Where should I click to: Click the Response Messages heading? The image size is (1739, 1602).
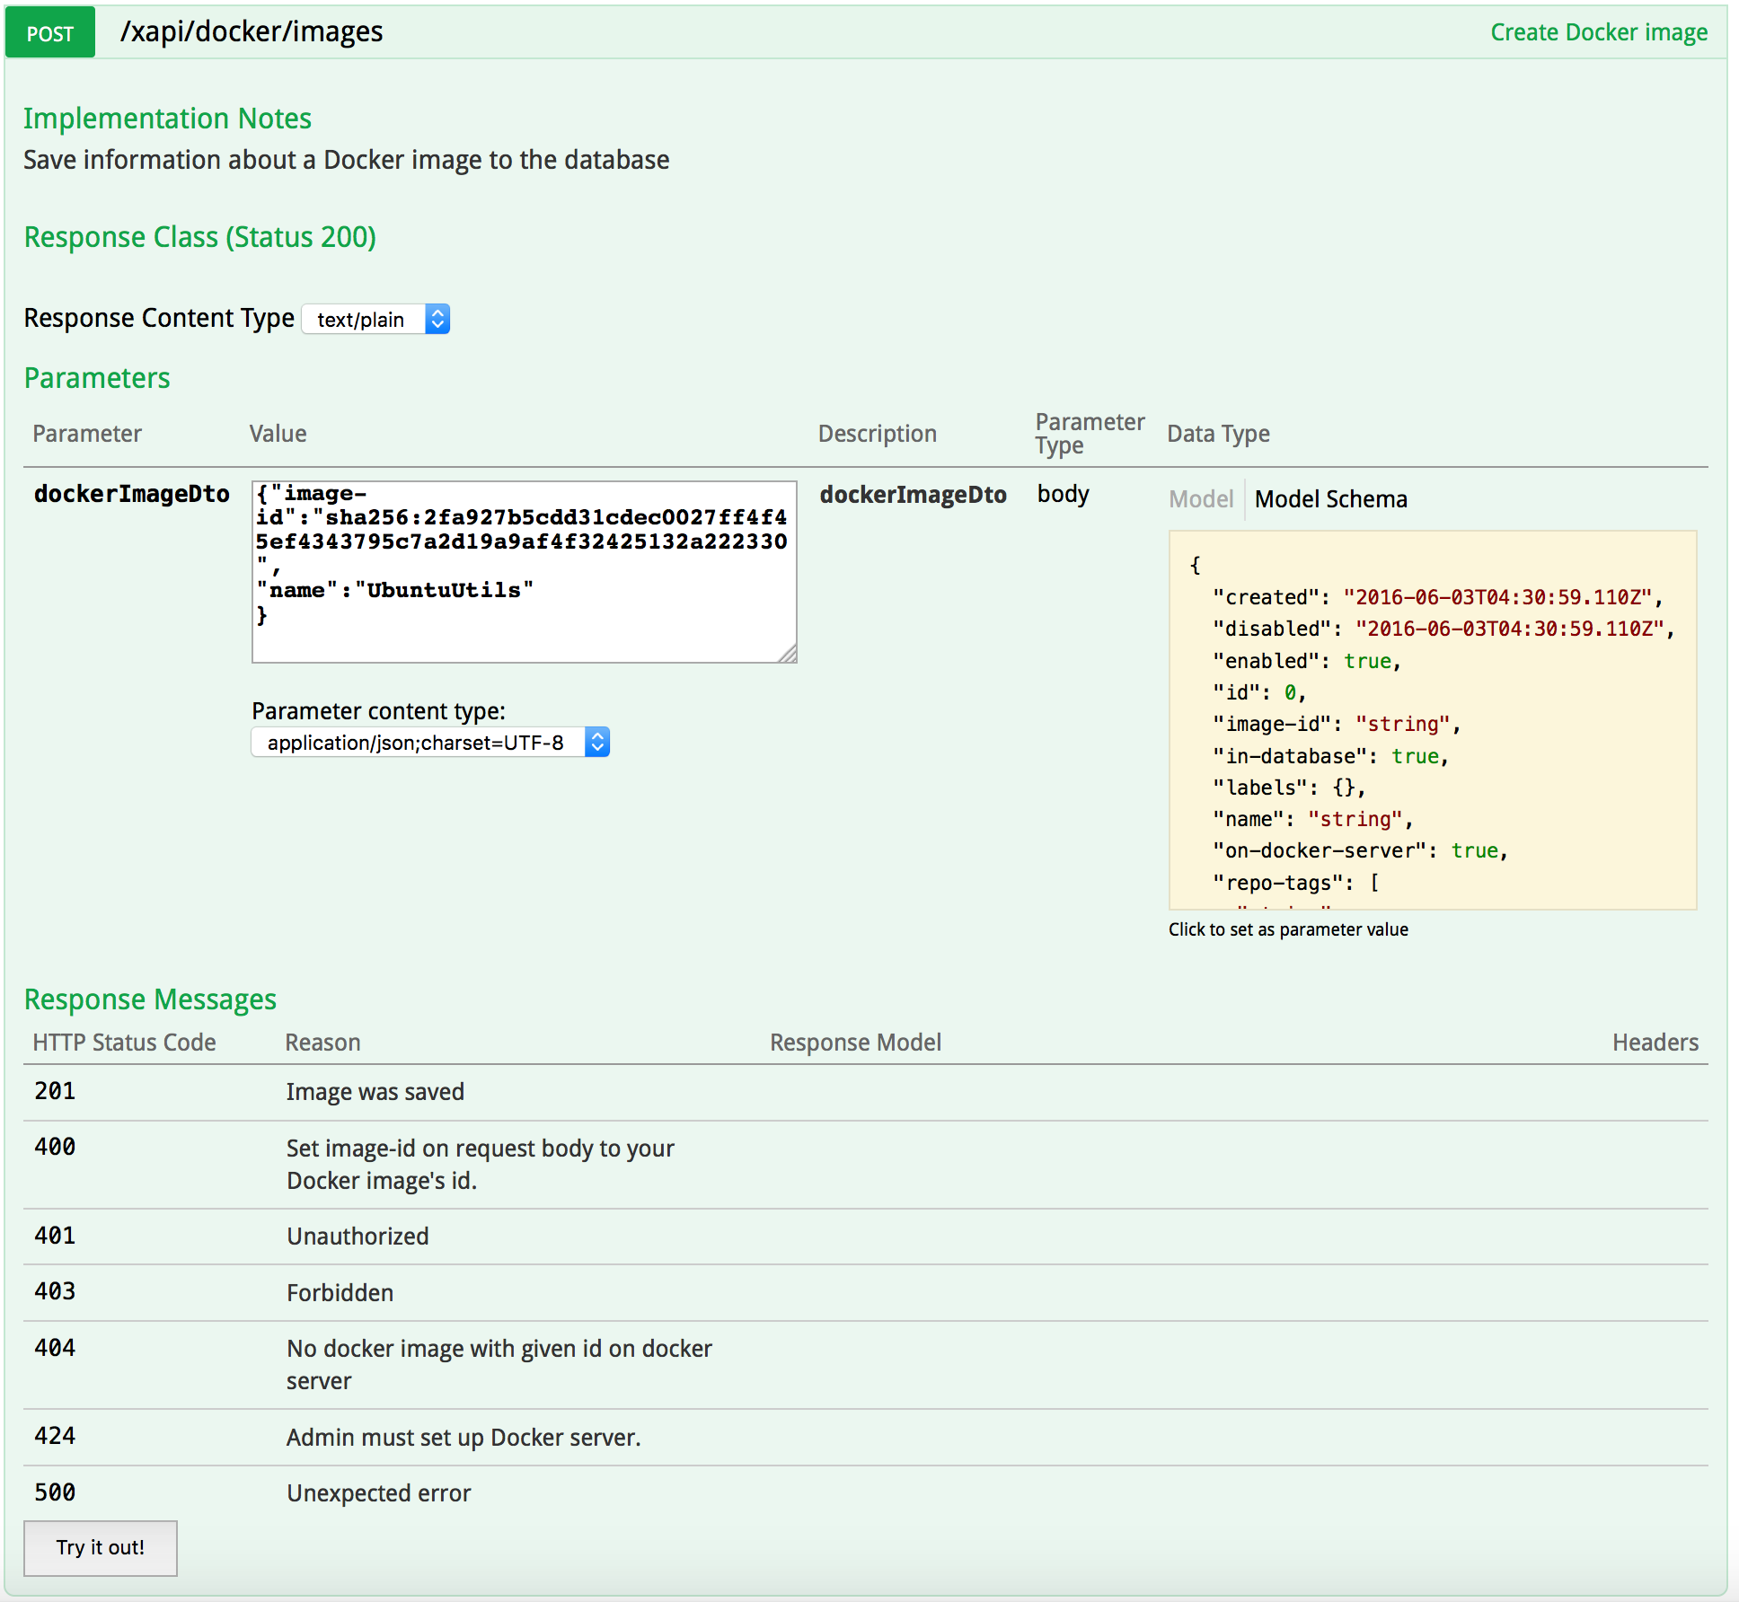150,999
